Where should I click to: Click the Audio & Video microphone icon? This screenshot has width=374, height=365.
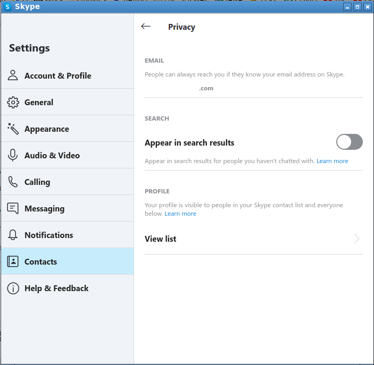(13, 155)
